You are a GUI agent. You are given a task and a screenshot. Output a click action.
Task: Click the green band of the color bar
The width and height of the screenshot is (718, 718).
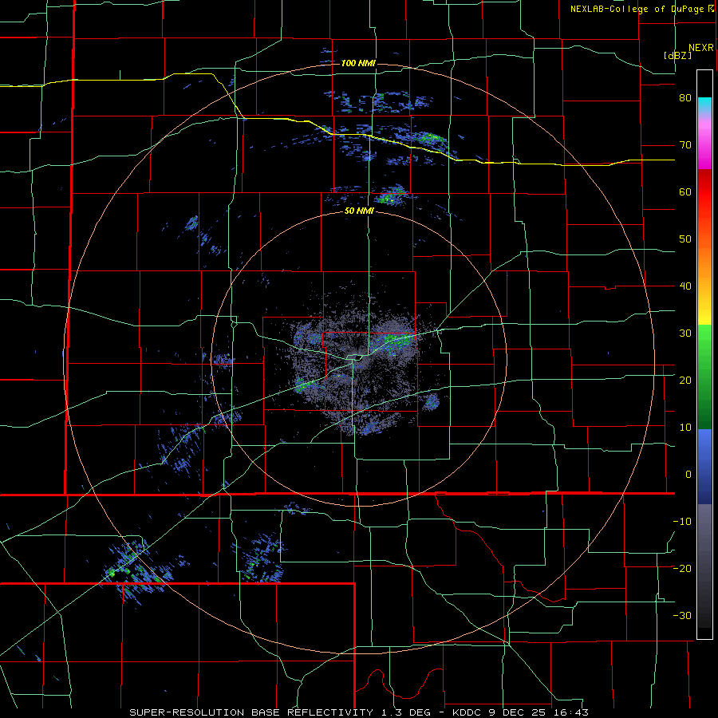pyautogui.click(x=704, y=377)
